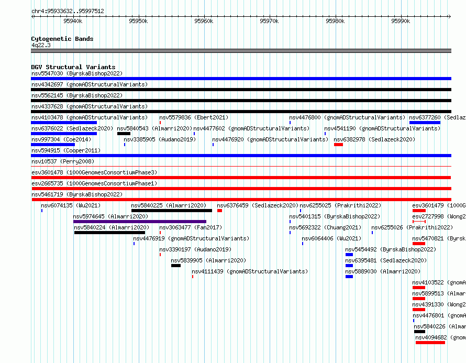
Task: Select nsv5470821 variant label
Action: click(439, 238)
